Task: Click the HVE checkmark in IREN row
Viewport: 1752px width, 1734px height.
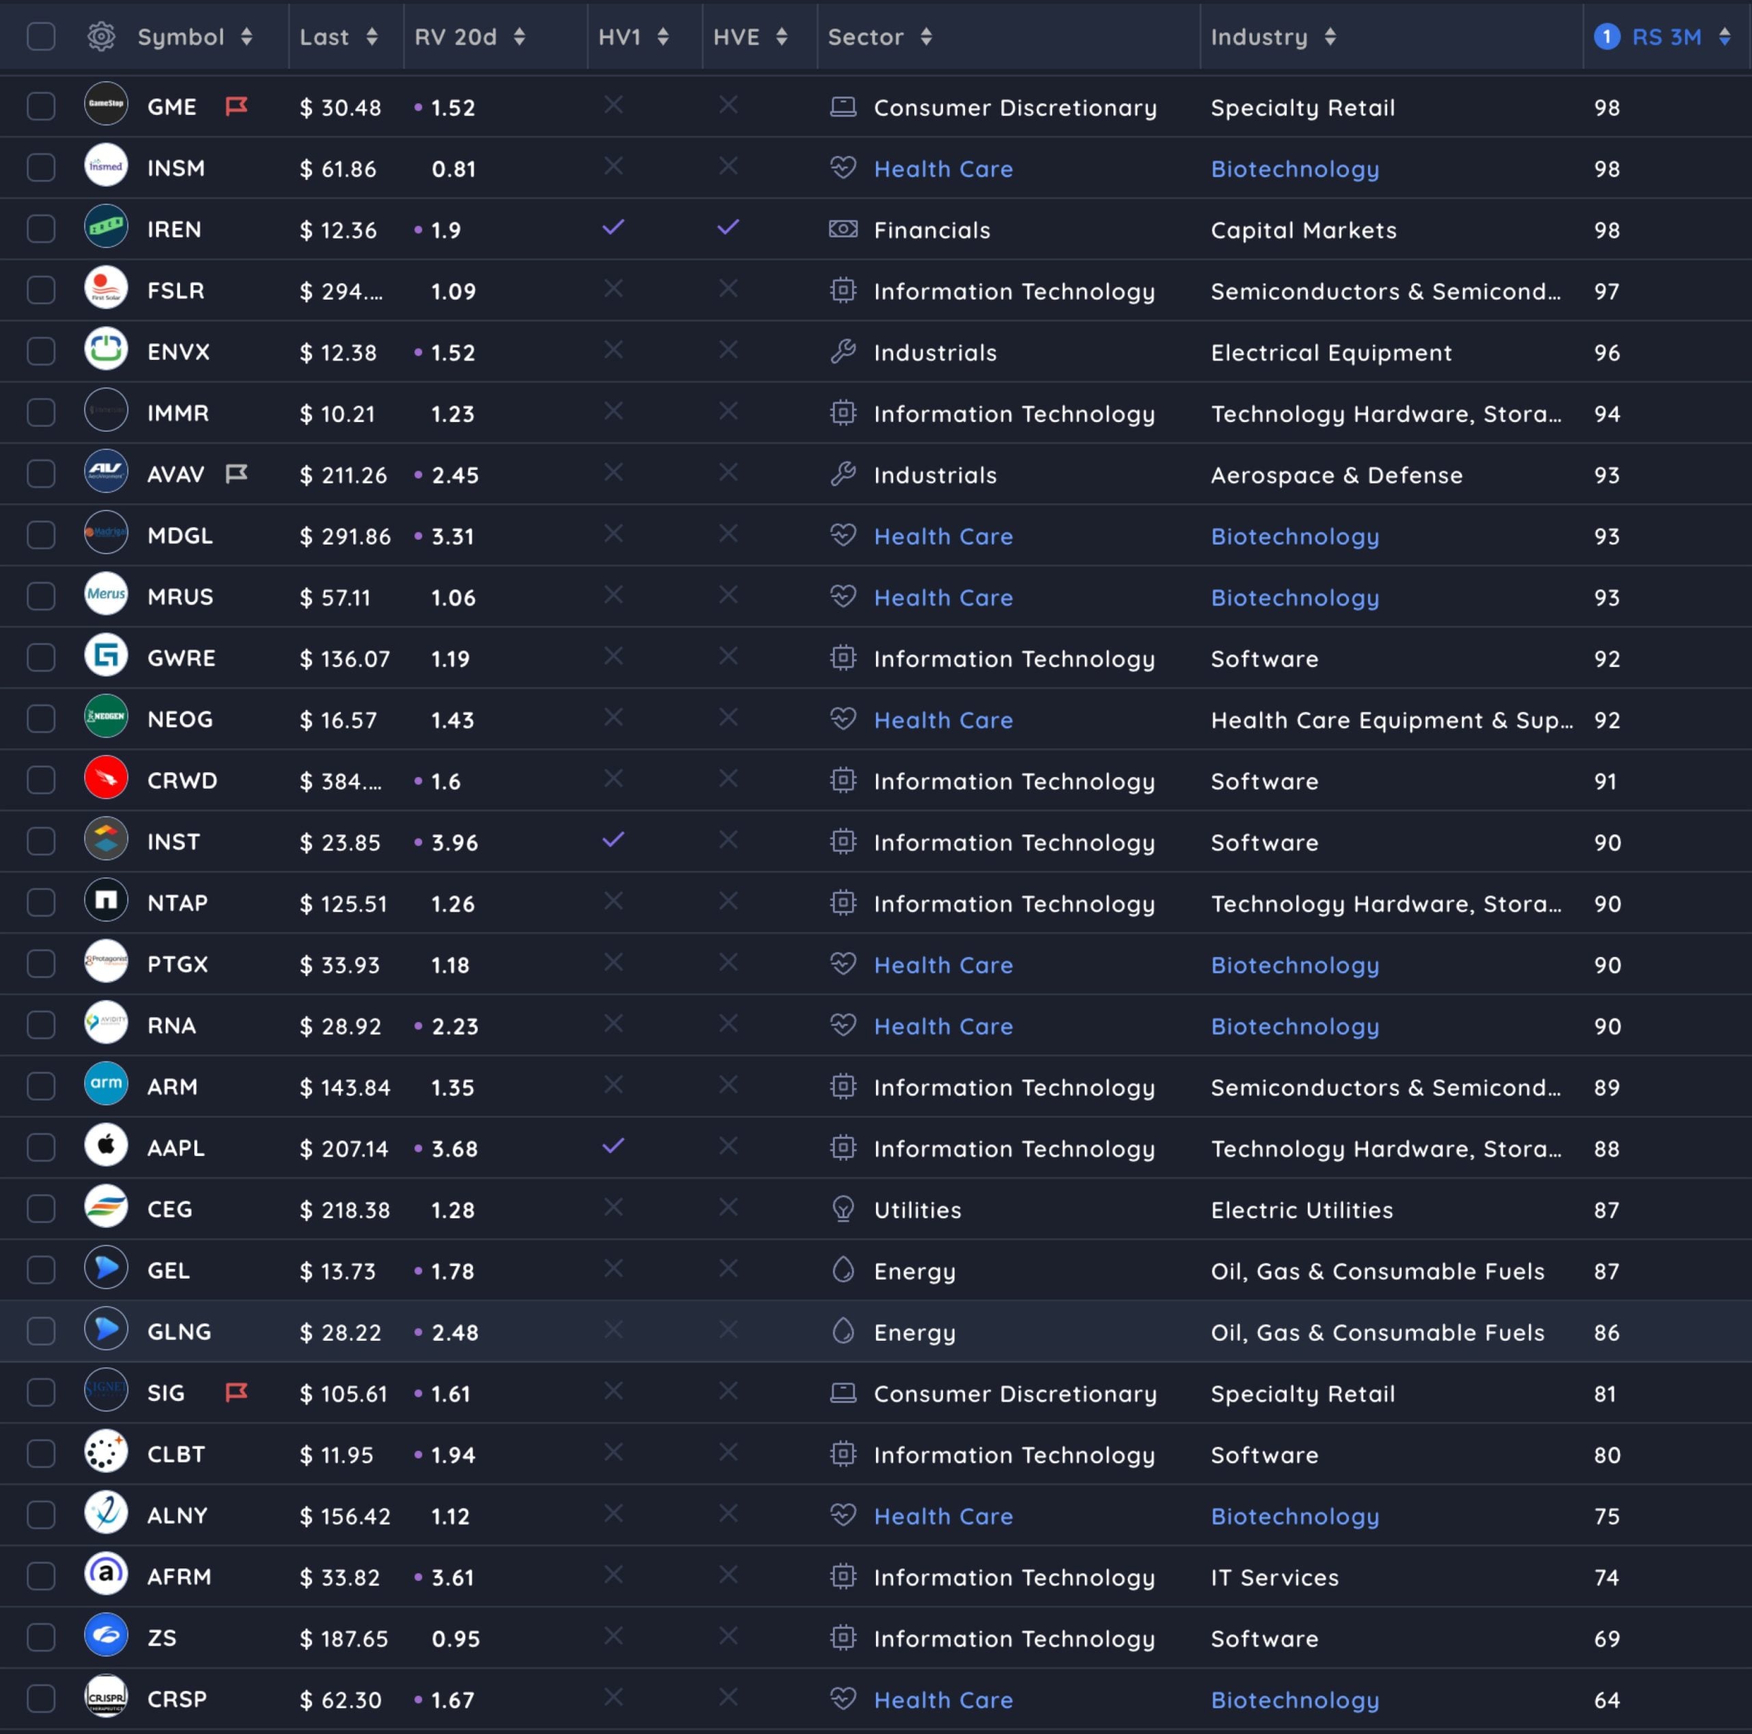Action: [x=728, y=226]
